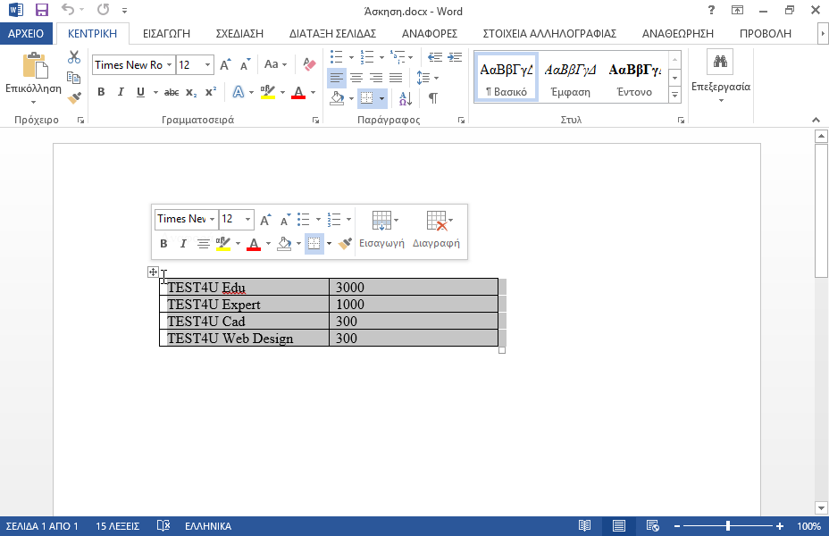Apply the Έντονο style
The image size is (829, 536).
634,78
